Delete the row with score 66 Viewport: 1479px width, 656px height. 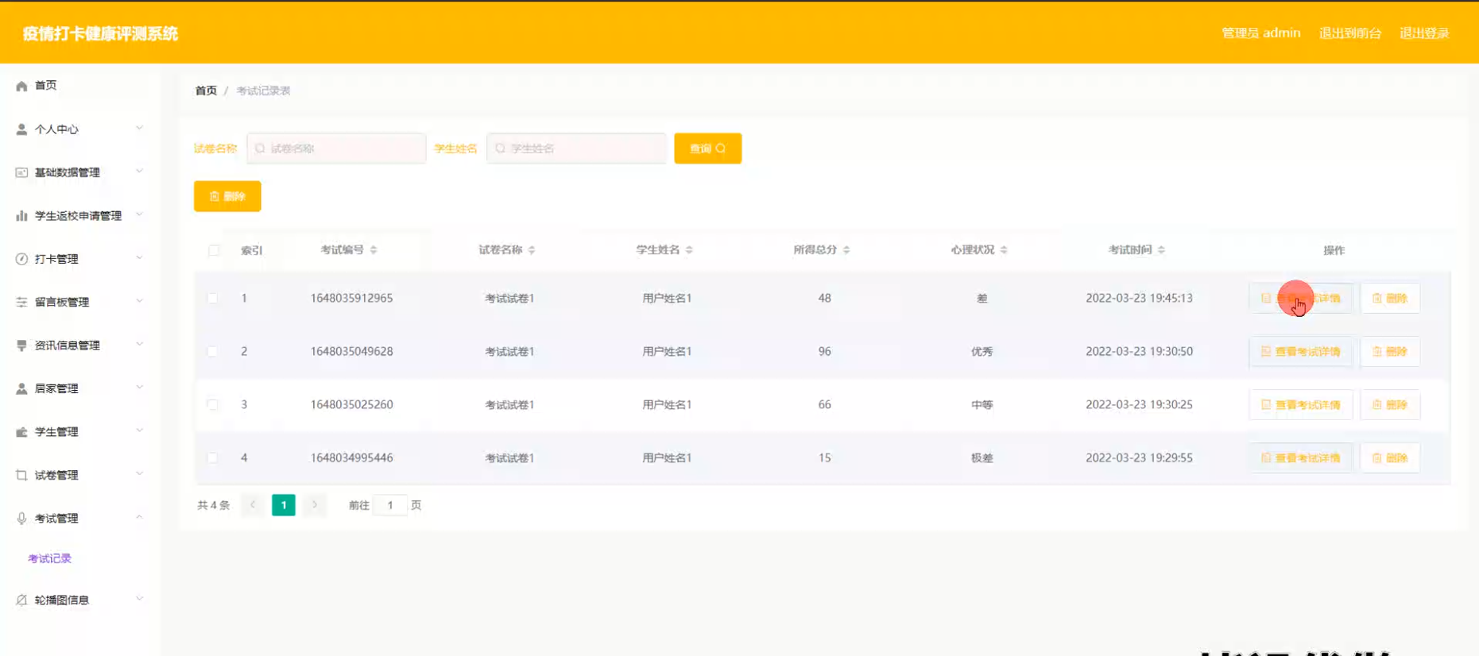pyautogui.click(x=1390, y=404)
